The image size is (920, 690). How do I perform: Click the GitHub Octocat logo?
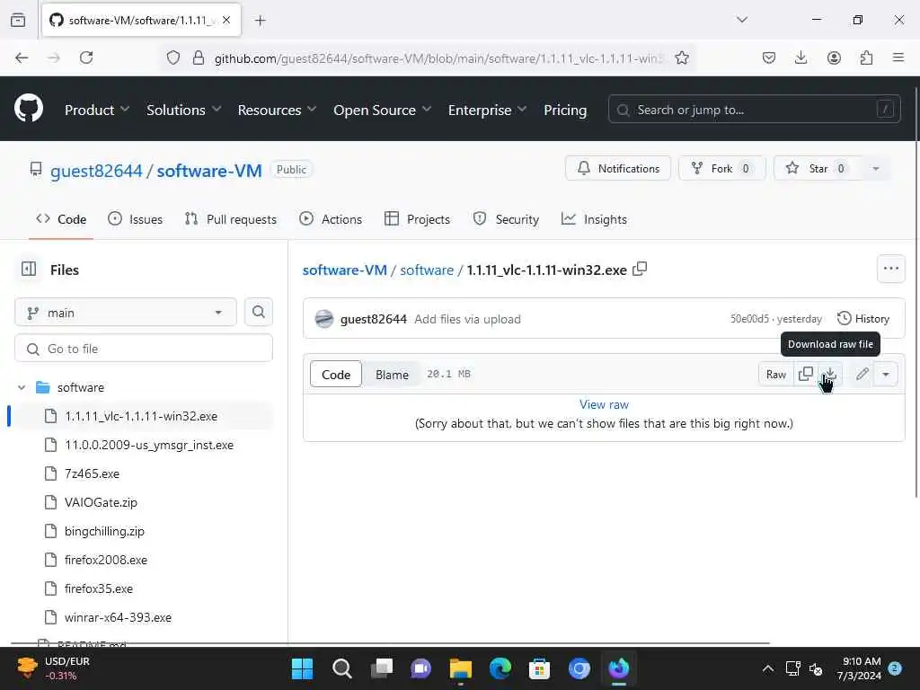pos(29,109)
